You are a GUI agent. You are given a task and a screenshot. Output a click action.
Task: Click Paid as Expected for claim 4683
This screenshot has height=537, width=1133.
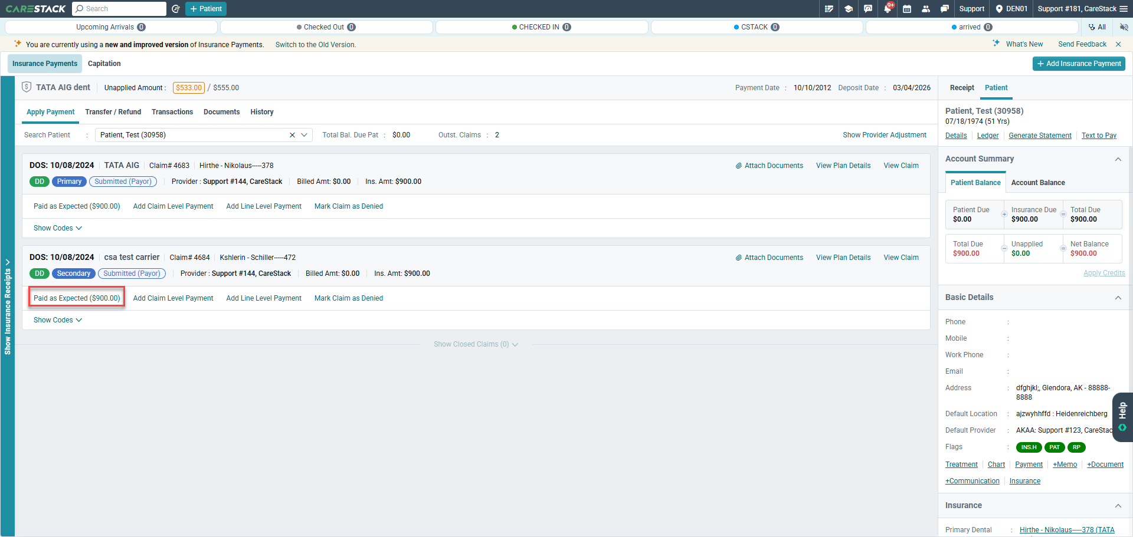point(77,206)
